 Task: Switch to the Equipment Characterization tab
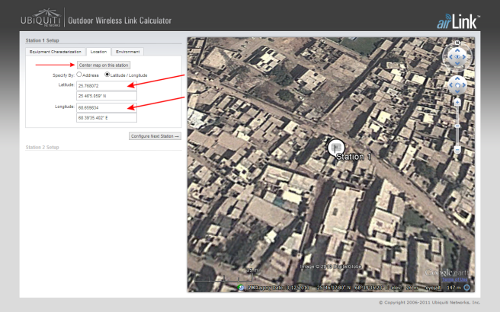point(55,52)
